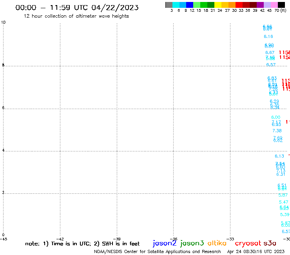Click the dark red 's3a' satellite label

click(270, 243)
